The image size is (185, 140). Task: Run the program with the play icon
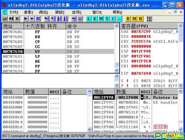click(x=26, y=19)
